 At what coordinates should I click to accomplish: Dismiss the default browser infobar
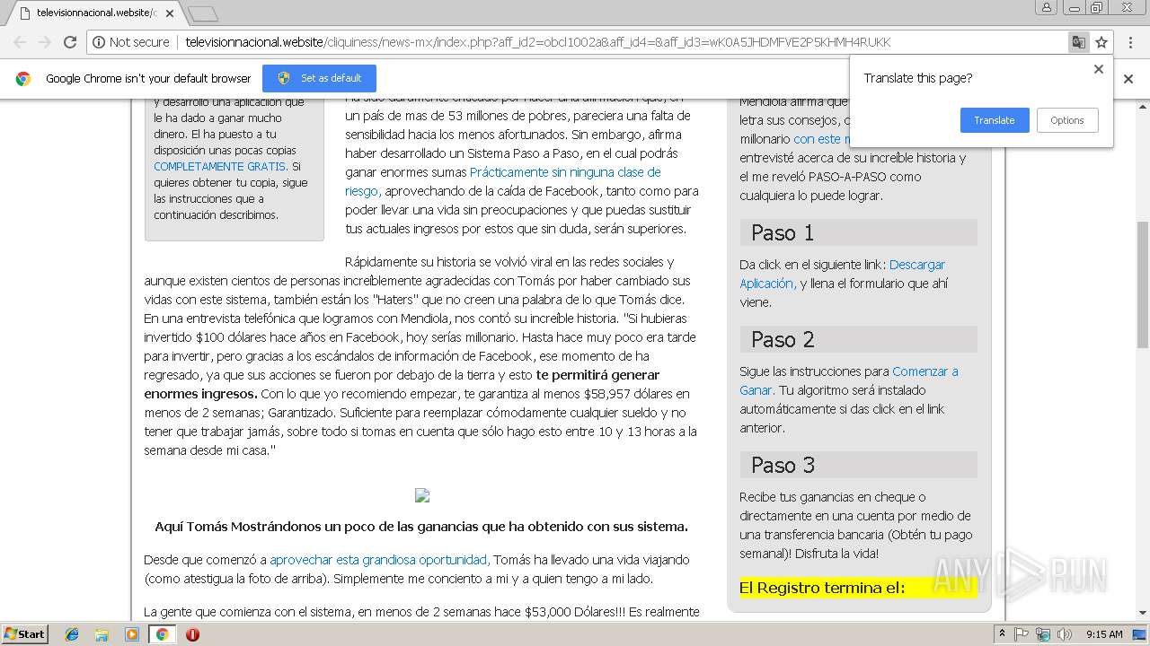pyautogui.click(x=1128, y=79)
